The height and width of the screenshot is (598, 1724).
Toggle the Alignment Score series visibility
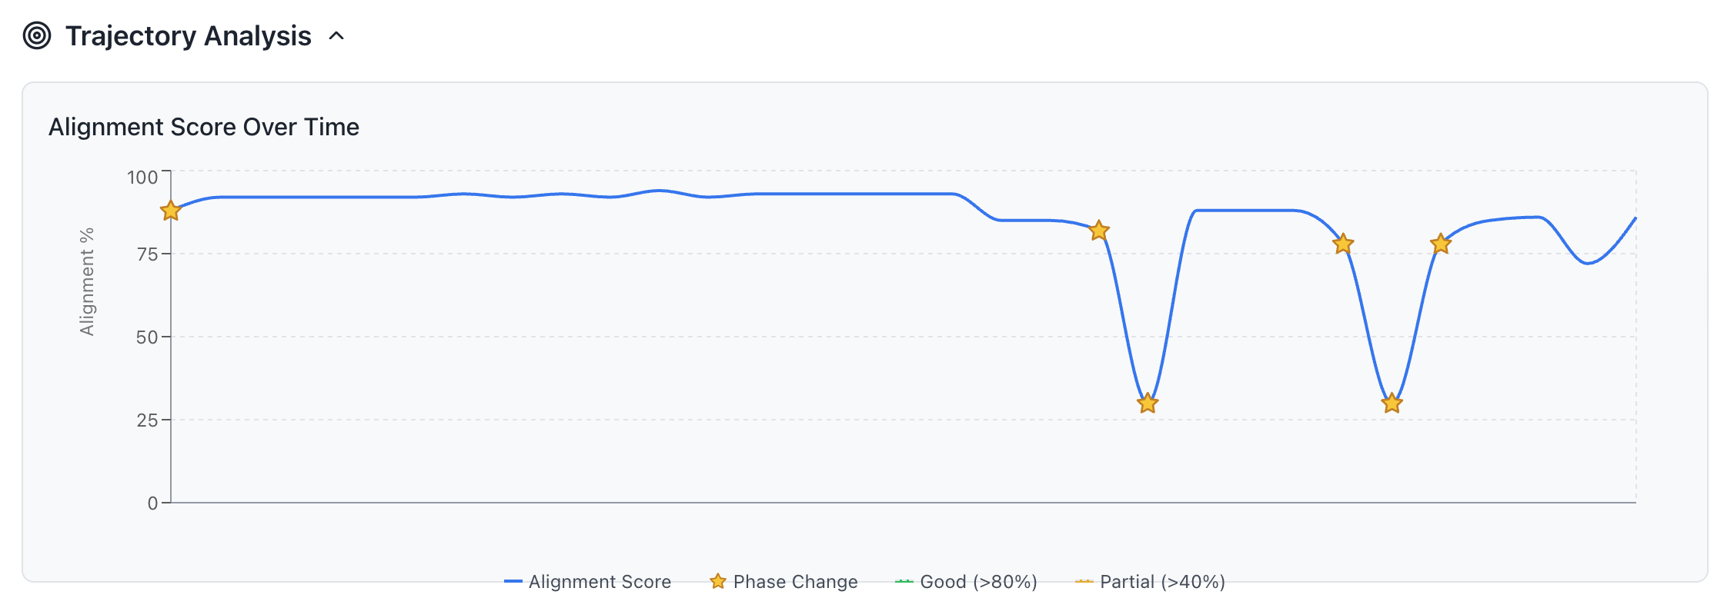[599, 582]
